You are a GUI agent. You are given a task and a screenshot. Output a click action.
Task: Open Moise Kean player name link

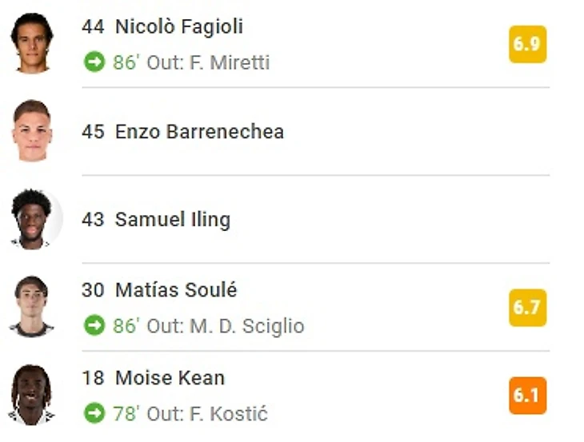(x=170, y=378)
